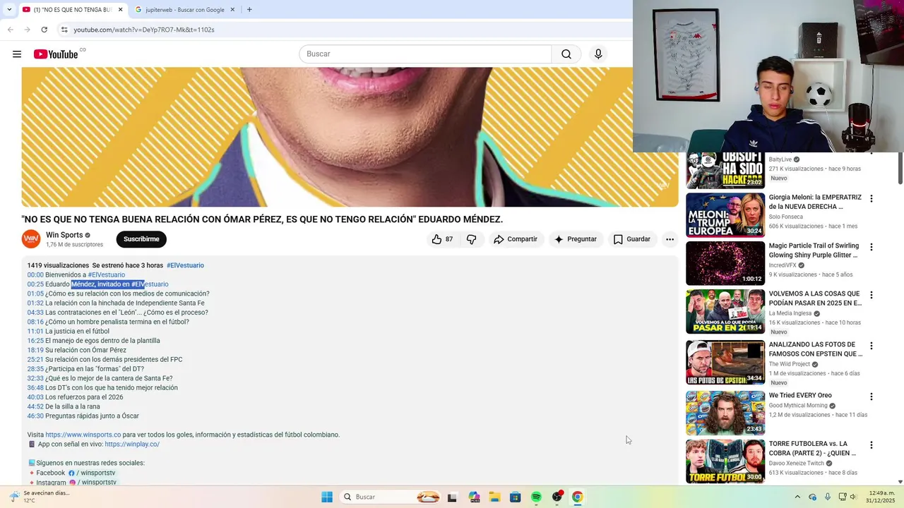Open options for We Tried EVERY Oreo
This screenshot has height=508, width=904.
[x=871, y=397]
